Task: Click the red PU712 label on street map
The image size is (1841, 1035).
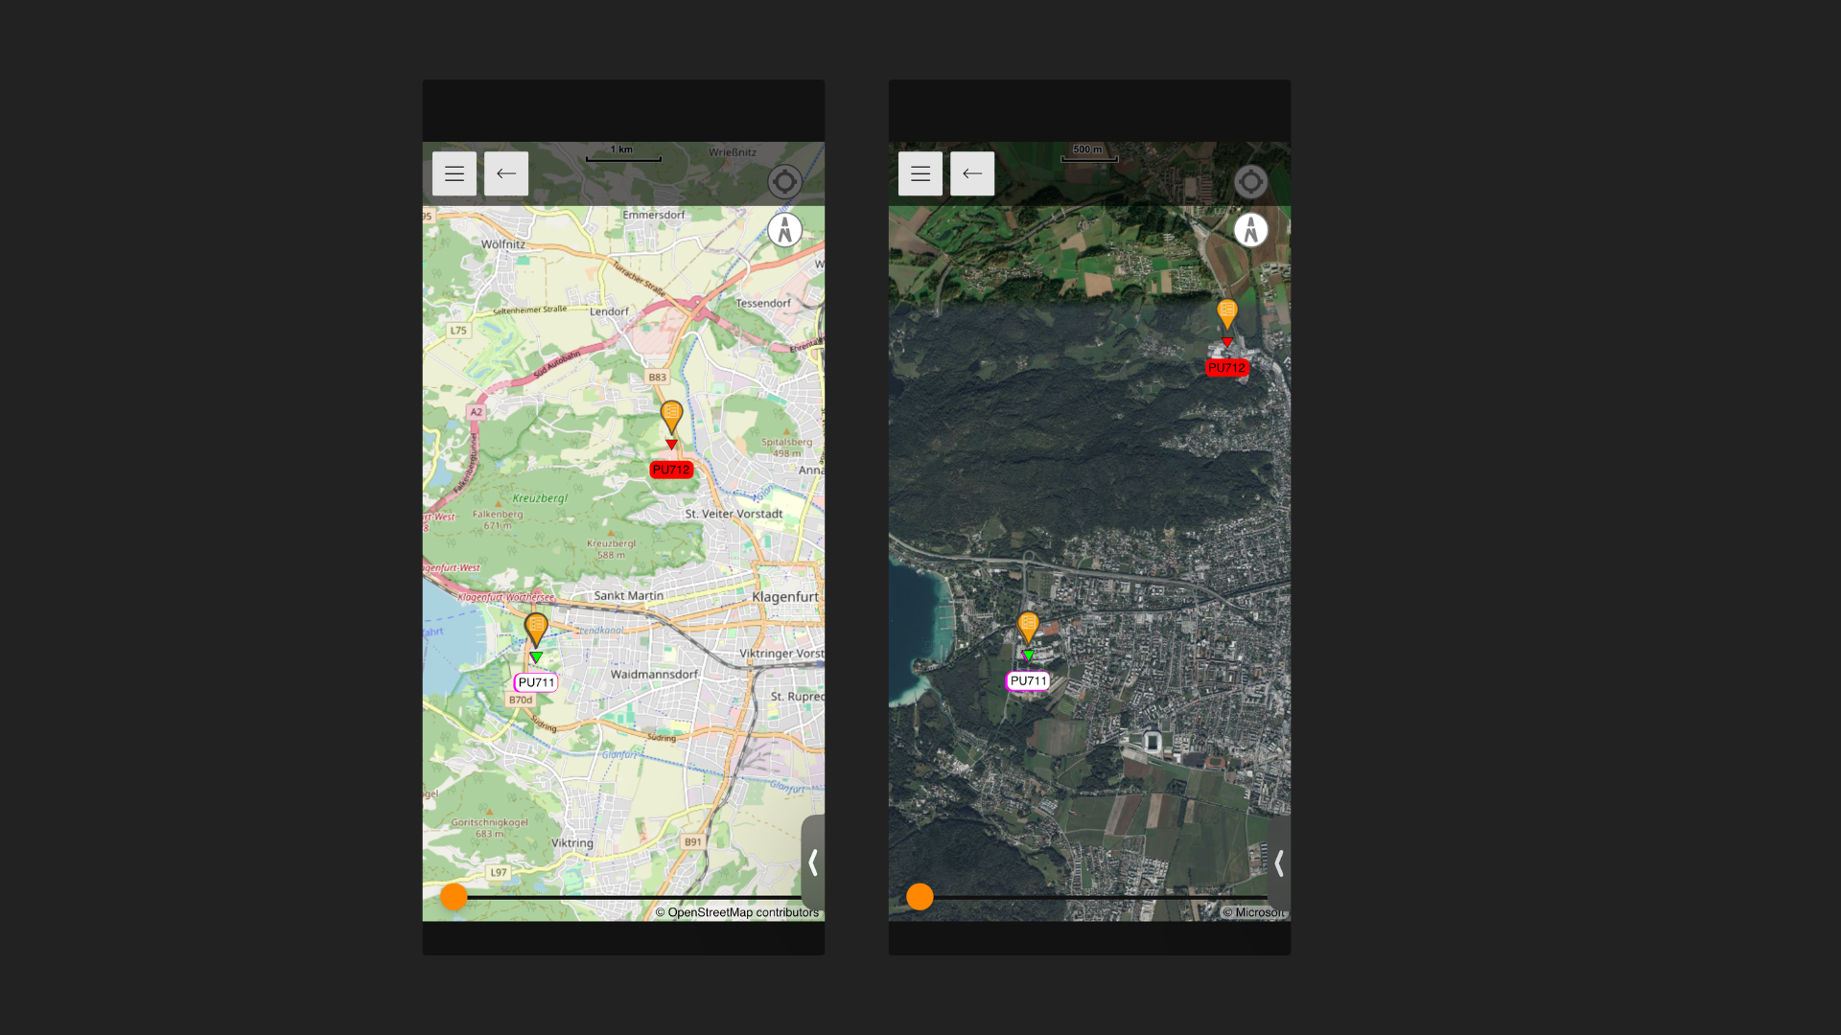Action: pos(670,470)
